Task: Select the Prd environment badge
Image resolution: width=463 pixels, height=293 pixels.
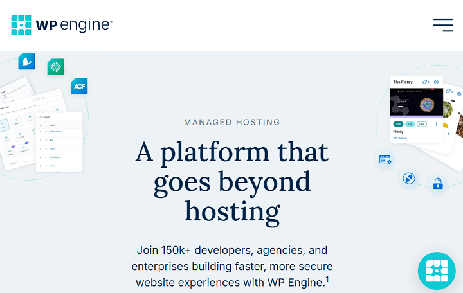Action: (x=398, y=124)
